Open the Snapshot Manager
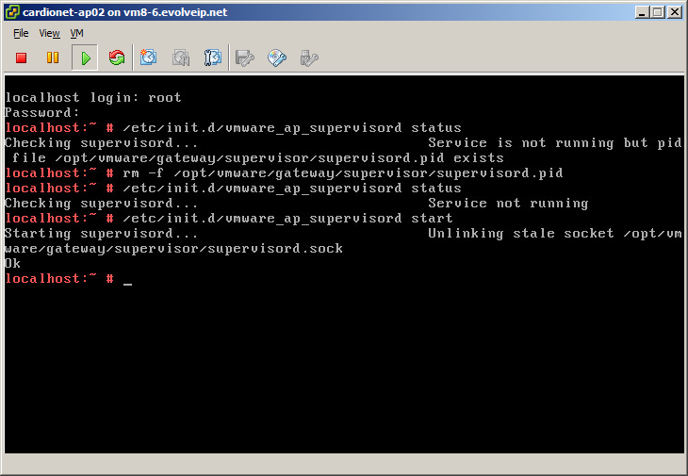The height and width of the screenshot is (476, 688). click(x=213, y=58)
